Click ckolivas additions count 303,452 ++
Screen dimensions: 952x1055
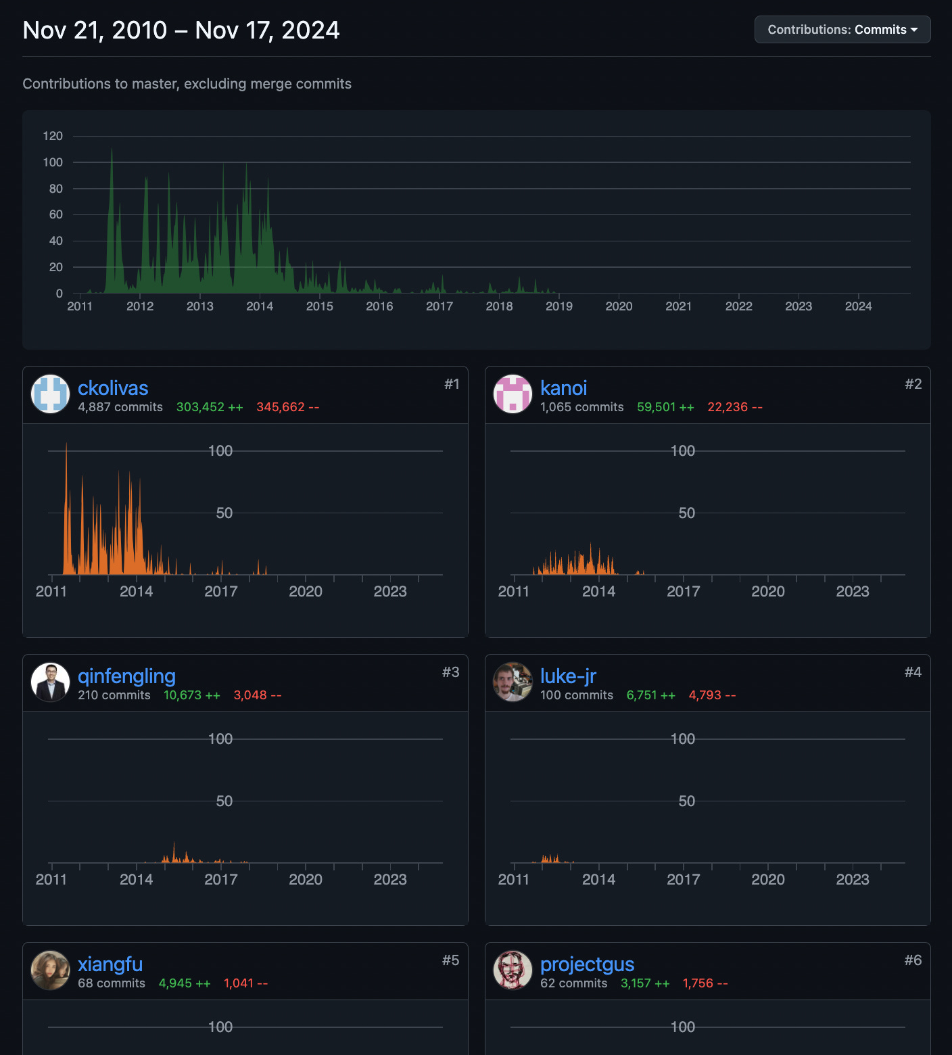pos(210,407)
